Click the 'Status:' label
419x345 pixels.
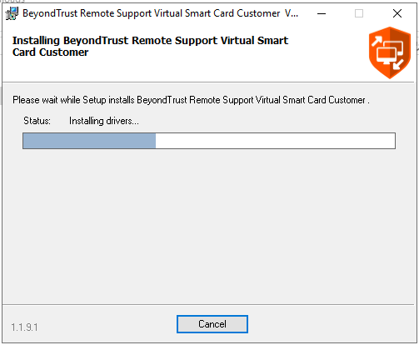(x=37, y=121)
